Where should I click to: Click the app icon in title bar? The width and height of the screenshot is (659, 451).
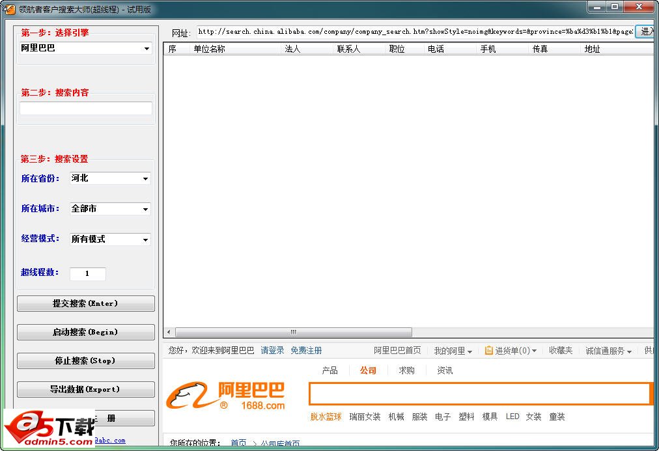[9, 9]
